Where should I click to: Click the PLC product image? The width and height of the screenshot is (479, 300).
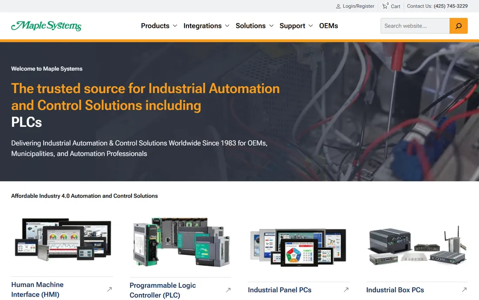[181, 242]
